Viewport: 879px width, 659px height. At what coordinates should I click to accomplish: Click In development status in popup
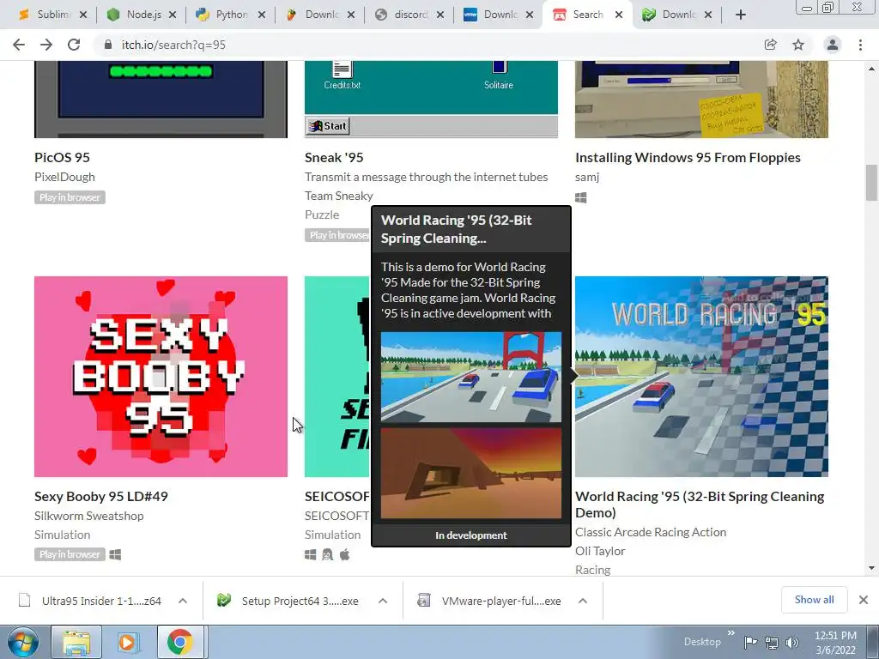(471, 535)
